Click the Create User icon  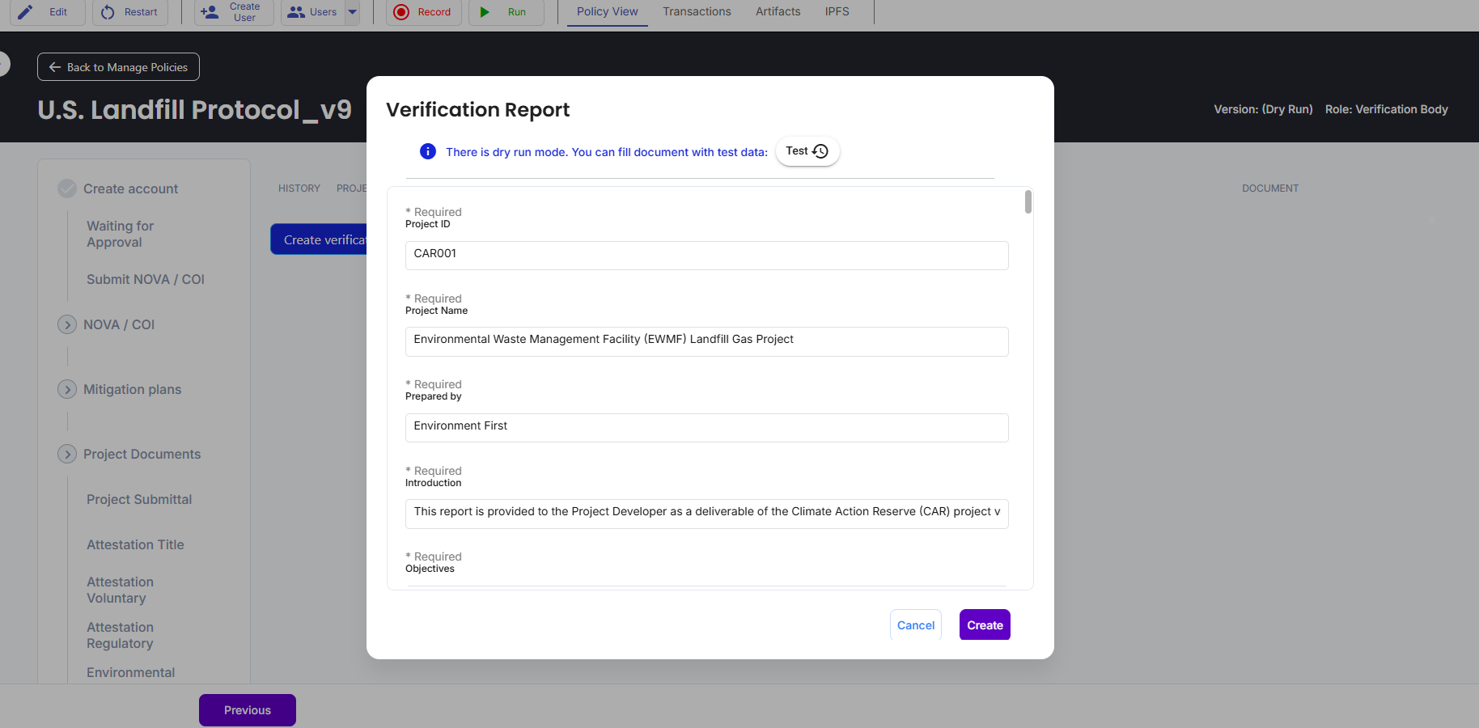click(210, 12)
